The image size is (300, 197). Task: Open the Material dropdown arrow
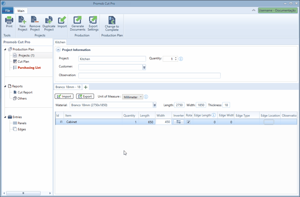pyautogui.click(x=155, y=105)
